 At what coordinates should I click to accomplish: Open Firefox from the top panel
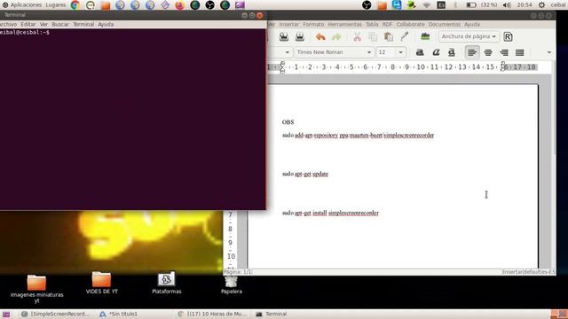point(179,5)
